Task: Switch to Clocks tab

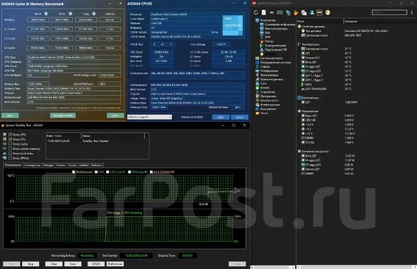Action: (72, 165)
